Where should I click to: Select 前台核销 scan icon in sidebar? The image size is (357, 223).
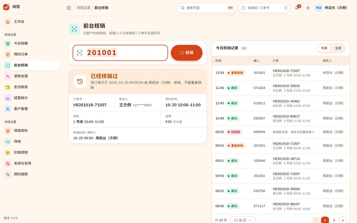pos(8,65)
